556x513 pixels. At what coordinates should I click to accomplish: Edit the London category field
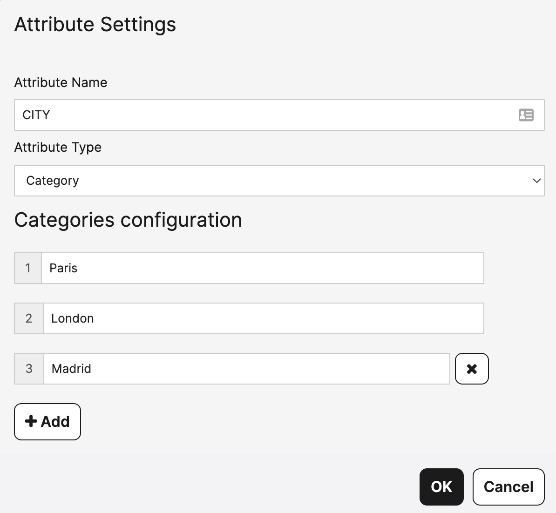click(x=264, y=318)
